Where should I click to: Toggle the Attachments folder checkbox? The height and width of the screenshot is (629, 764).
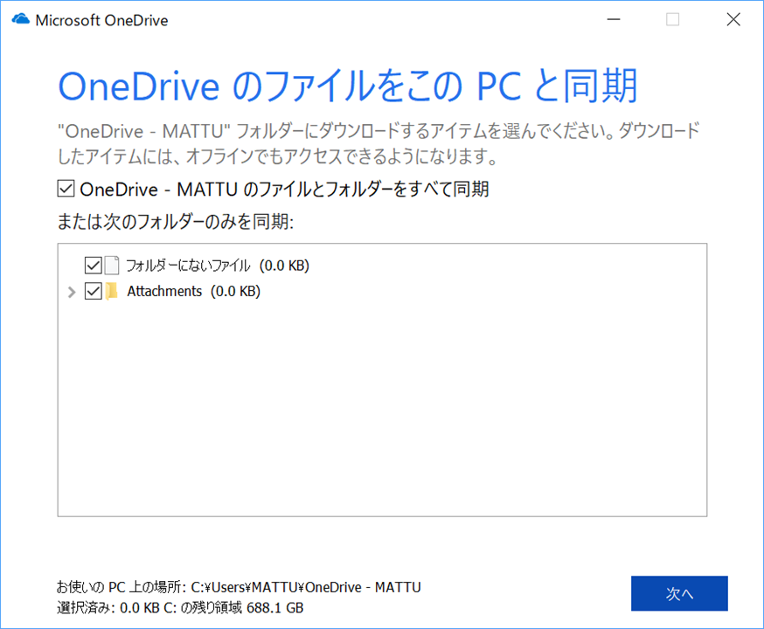pyautogui.click(x=93, y=291)
